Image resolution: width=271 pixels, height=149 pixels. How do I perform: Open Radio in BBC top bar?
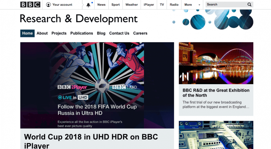(174, 5)
